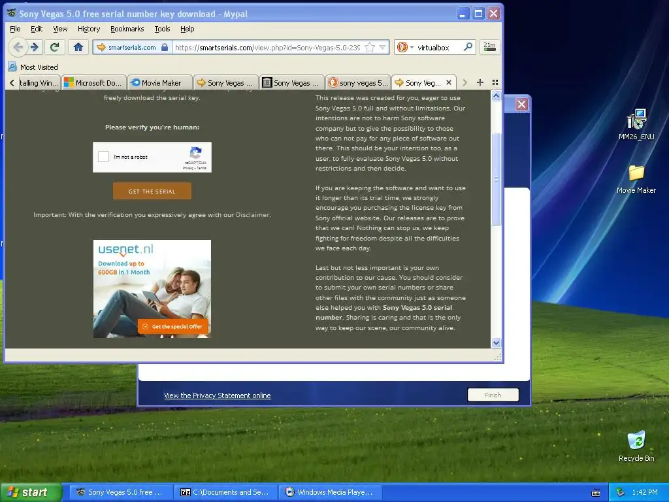Click the padlock site security icon
The height and width of the screenshot is (502, 669).
pyautogui.click(x=165, y=47)
